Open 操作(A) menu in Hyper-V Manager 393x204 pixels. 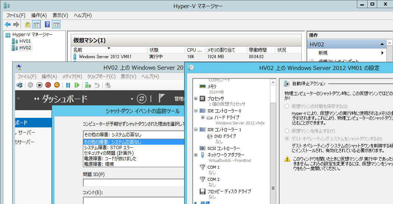[39, 15]
